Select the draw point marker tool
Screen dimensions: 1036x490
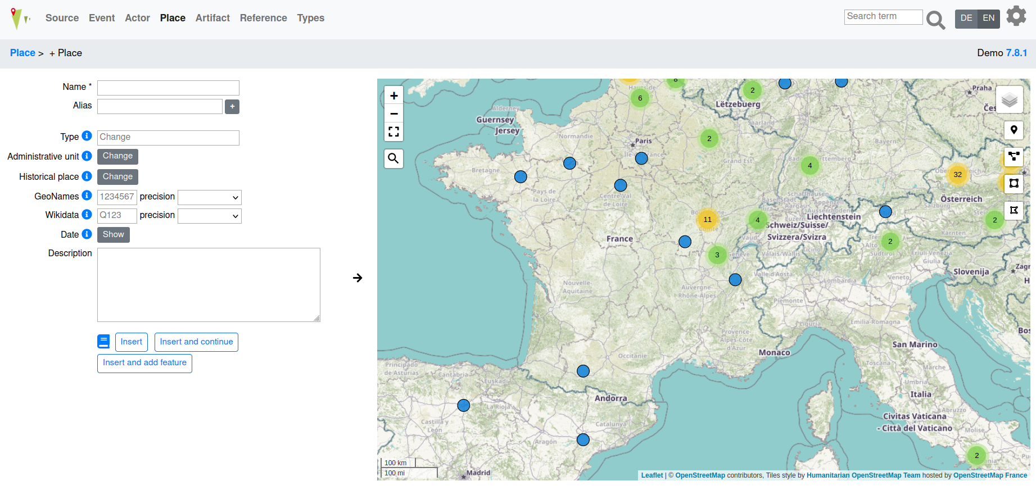click(1014, 130)
